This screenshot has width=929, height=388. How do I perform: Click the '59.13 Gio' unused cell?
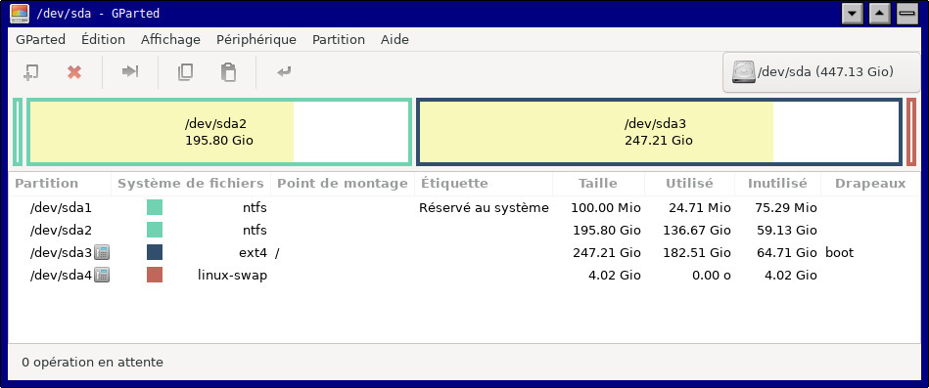click(787, 230)
